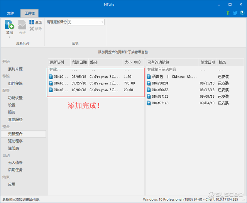Viewport: 247px width, 203px height.
Task: Open 功能设置 in the sidebar
Action: coord(15,98)
